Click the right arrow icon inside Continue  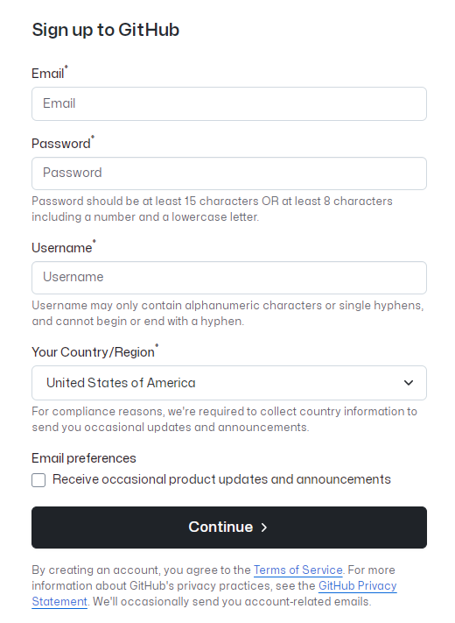(263, 527)
